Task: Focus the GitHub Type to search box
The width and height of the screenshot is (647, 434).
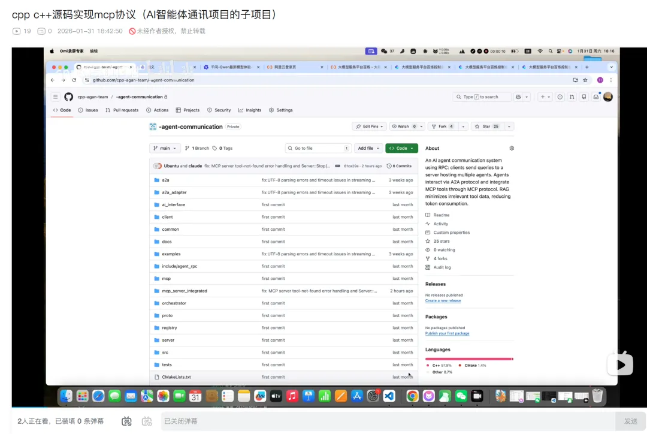Action: point(482,97)
